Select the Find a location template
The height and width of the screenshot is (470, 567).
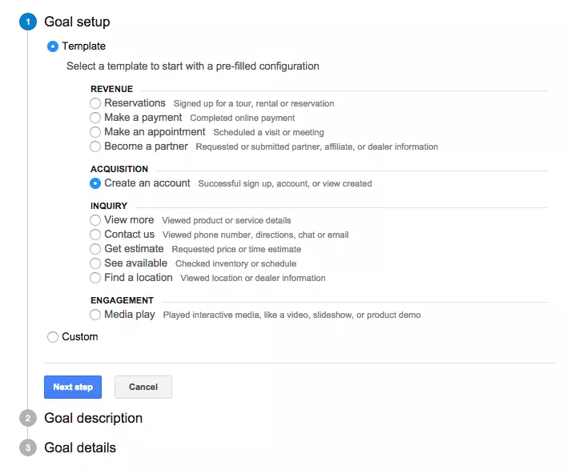(x=96, y=278)
